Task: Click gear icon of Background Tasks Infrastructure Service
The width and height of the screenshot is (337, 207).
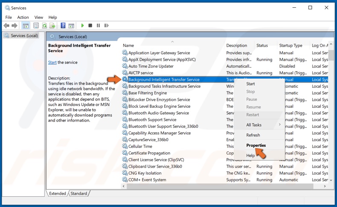Action: coord(125,86)
